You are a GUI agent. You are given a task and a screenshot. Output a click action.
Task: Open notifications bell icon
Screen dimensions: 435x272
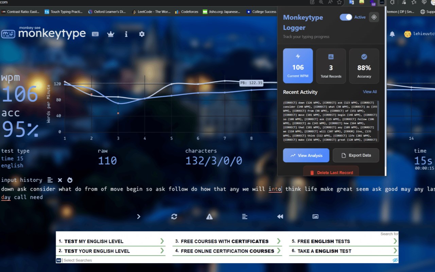coord(392,34)
